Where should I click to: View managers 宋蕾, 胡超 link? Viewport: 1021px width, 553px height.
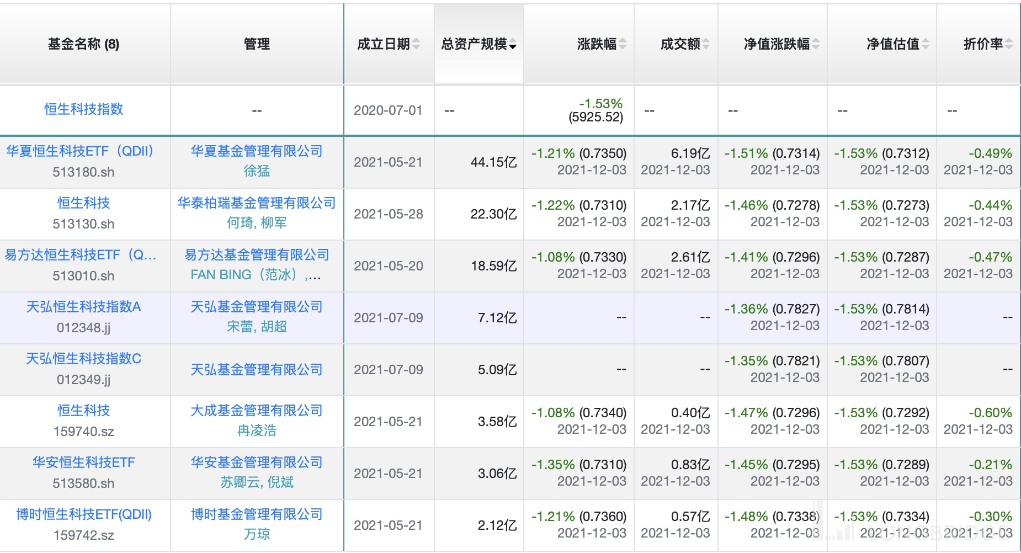257,327
